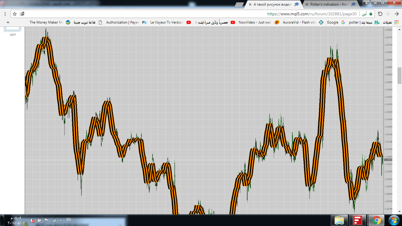402x226 pixels.
Task: Open the Chrome profile user button
Action: pos(366,3)
